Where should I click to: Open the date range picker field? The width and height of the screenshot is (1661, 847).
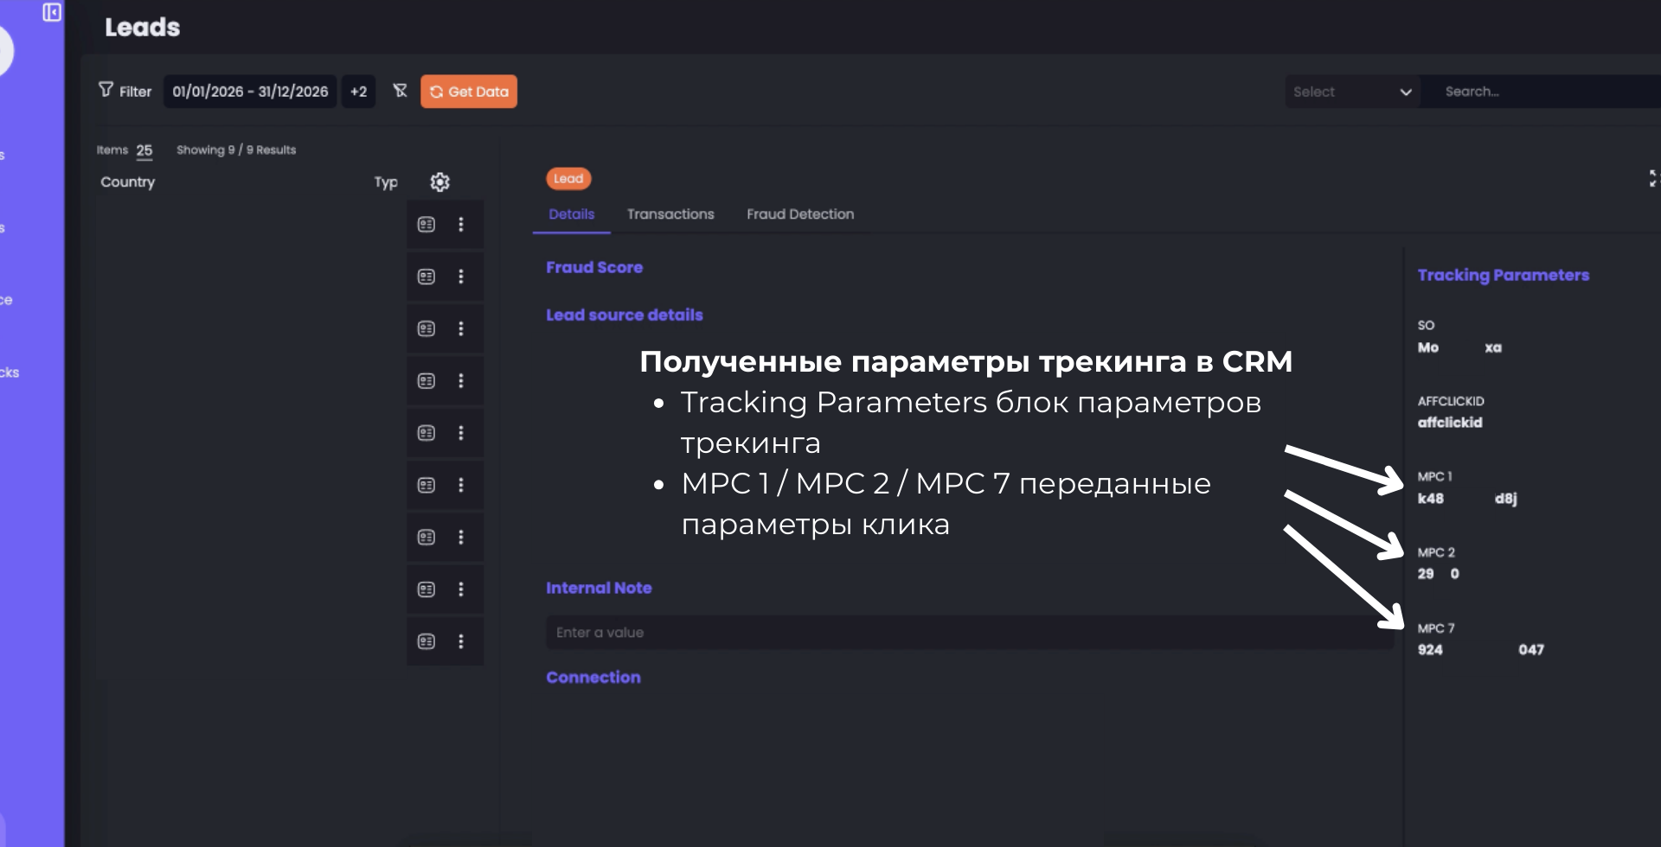point(250,91)
